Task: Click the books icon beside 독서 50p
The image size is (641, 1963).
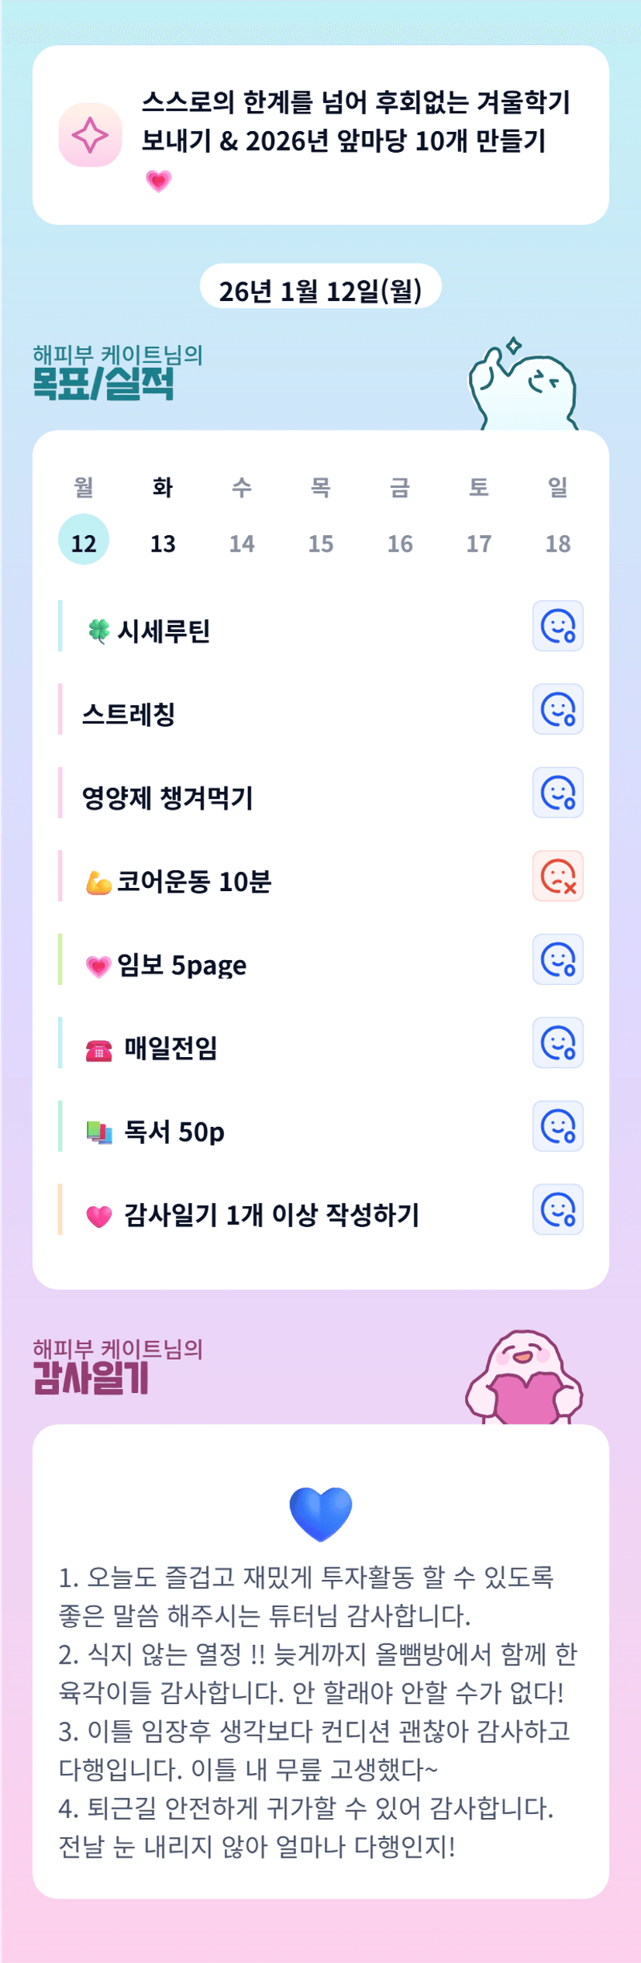Action: (x=98, y=1132)
